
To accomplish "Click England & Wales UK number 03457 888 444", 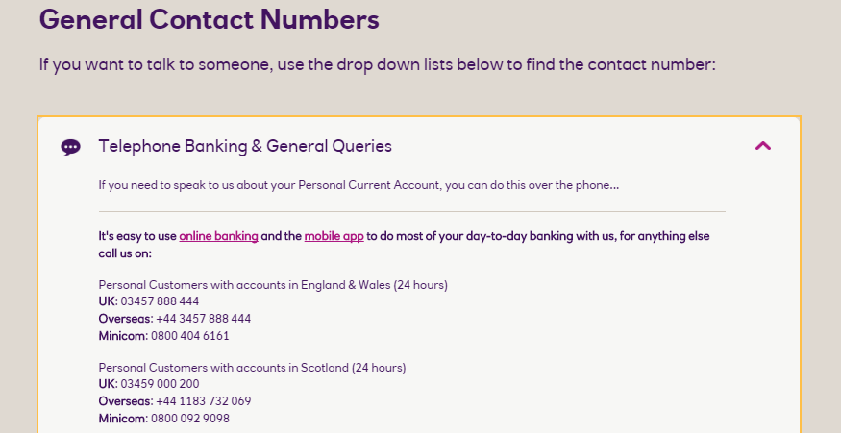I will 160,301.
